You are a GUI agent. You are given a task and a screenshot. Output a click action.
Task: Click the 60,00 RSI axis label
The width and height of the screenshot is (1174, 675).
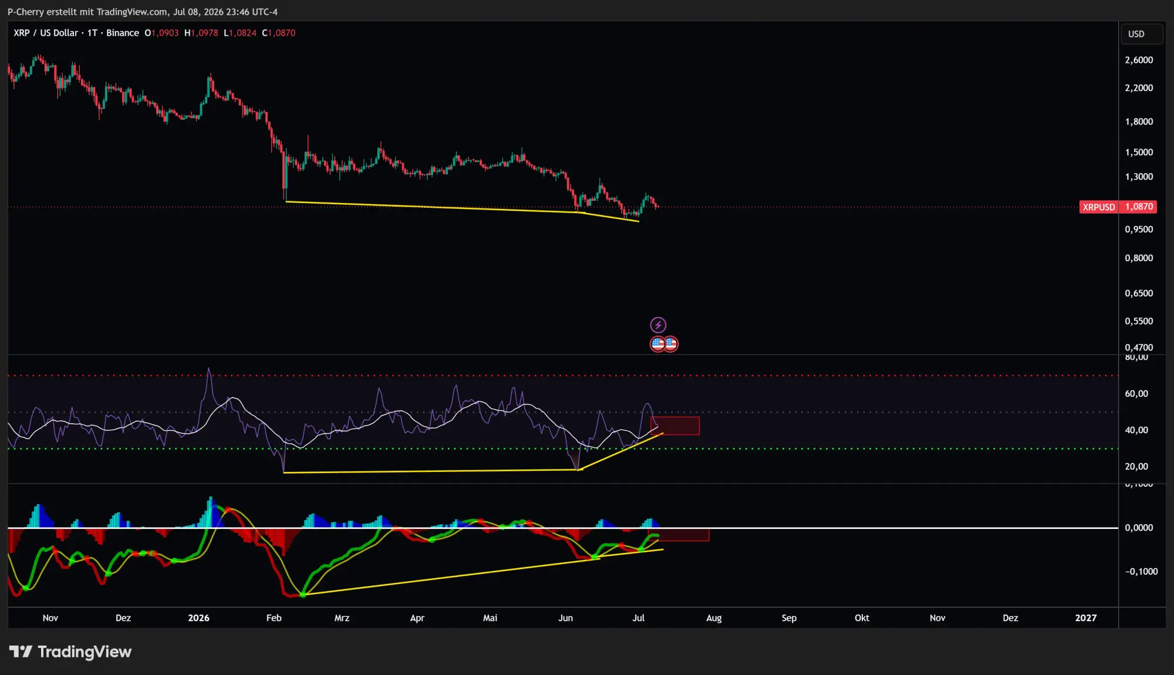[1136, 393]
